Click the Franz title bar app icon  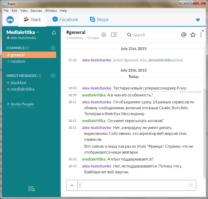point(4,4)
